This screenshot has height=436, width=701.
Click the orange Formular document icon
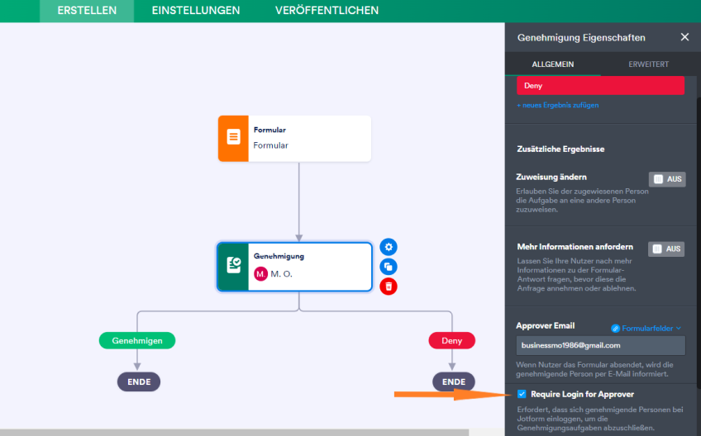point(233,139)
